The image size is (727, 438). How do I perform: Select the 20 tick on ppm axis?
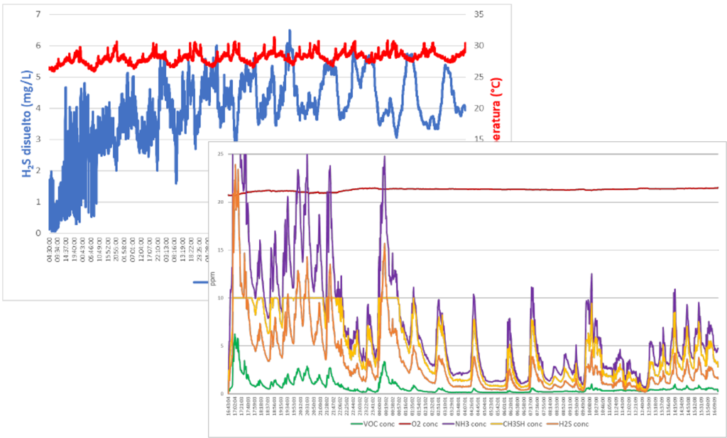[x=222, y=202]
